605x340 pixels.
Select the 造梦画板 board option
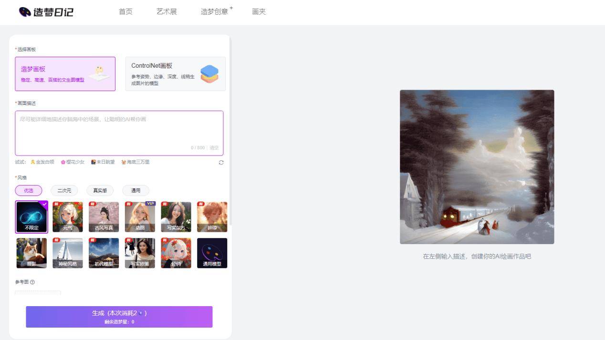(65, 74)
